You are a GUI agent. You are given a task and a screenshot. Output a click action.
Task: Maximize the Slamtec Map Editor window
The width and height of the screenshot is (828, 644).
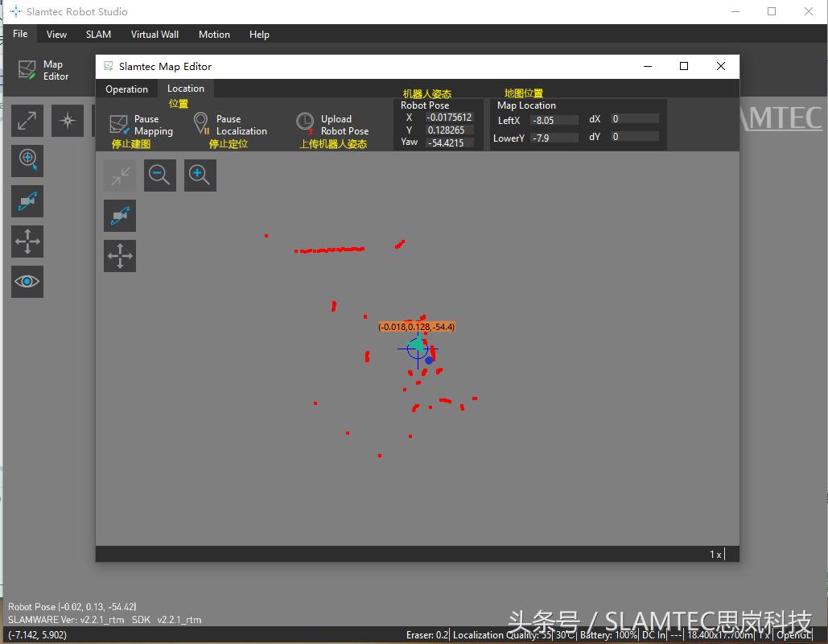684,66
